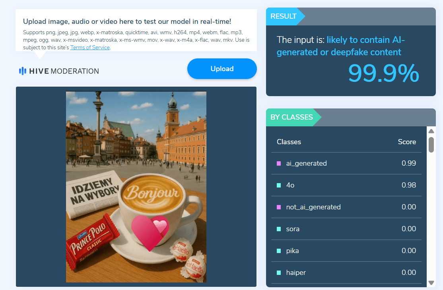Click the Classes column header
This screenshot has height=290, width=443.
pos(289,142)
